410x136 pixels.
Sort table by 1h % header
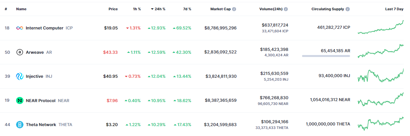pos(137,9)
